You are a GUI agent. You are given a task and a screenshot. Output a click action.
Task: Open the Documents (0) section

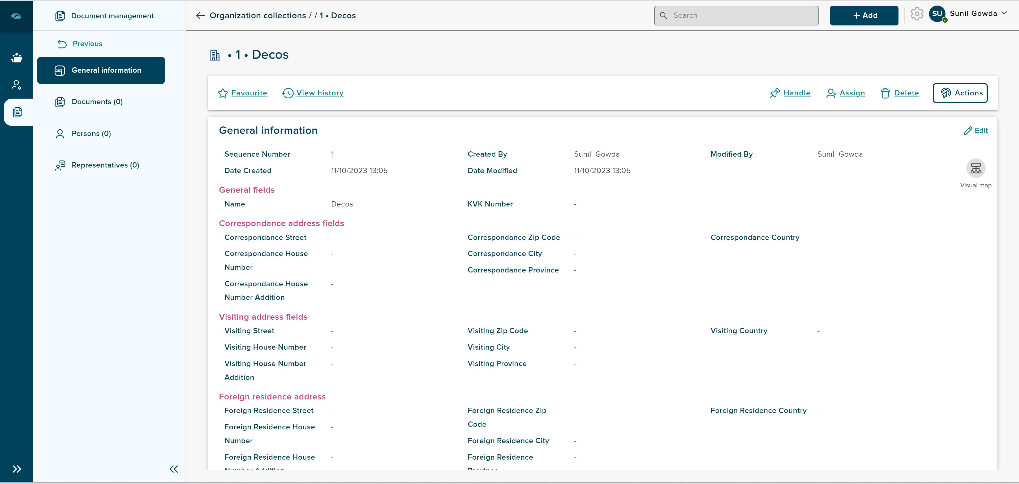97,102
